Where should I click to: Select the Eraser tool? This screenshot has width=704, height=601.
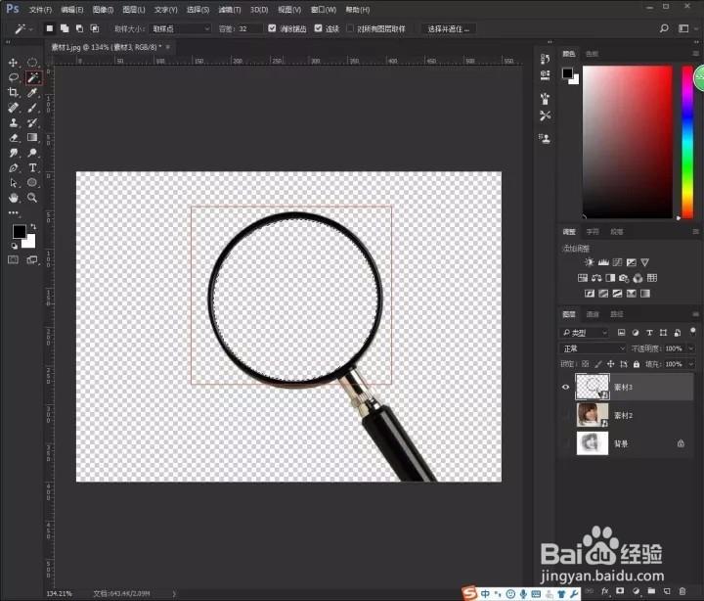coord(14,138)
